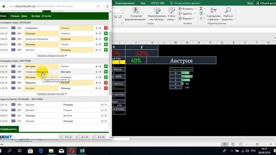Open the Windows search magnifier in taskbar
This screenshot has width=276, height=155.
[x=9, y=151]
